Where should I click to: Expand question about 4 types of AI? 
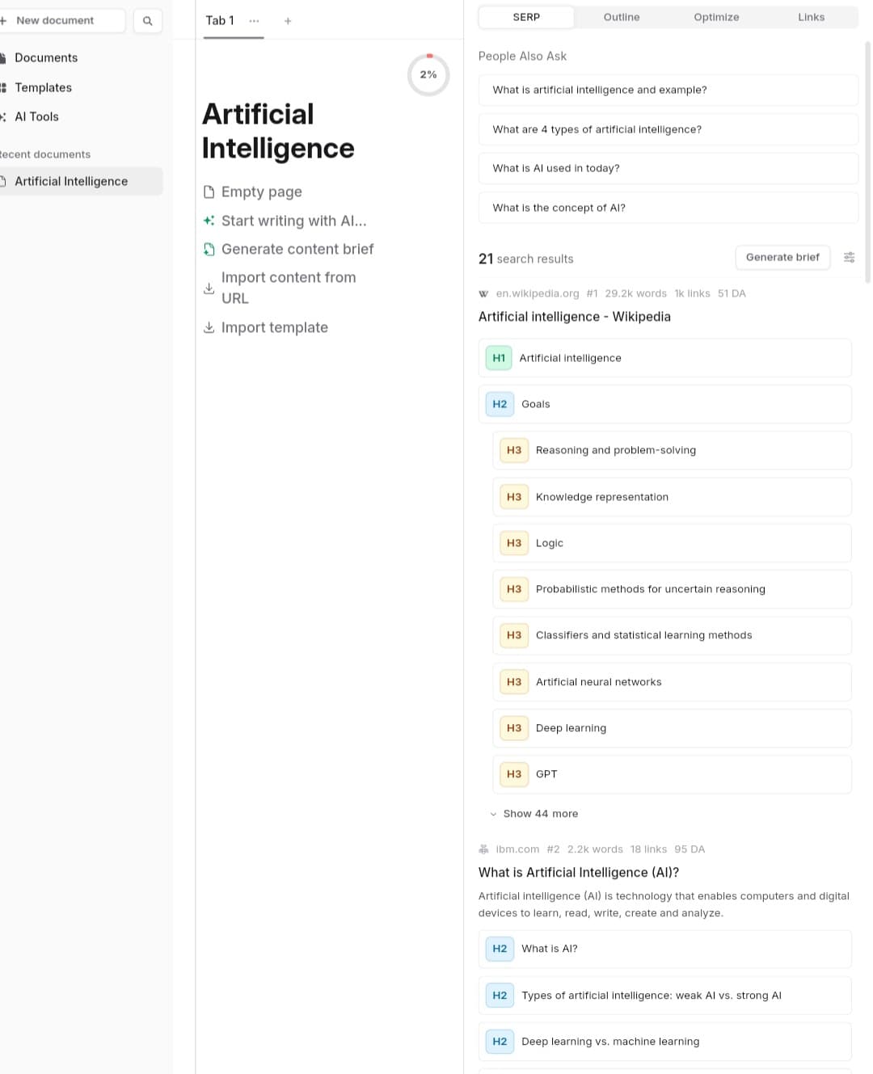668,129
